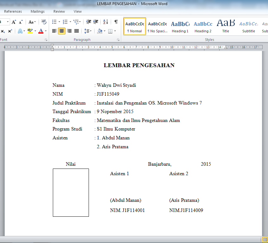This screenshot has width=268, height=243.
Task: Click the Sort A-Z icon
Action: click(105, 22)
